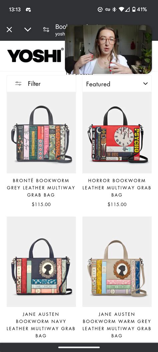View the Jane Austen warm grey bag image

(117, 261)
